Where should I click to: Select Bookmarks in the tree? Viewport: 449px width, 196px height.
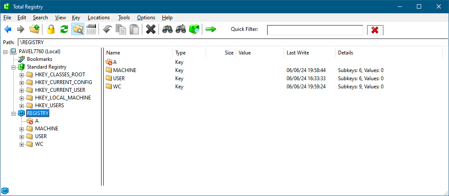pos(39,59)
